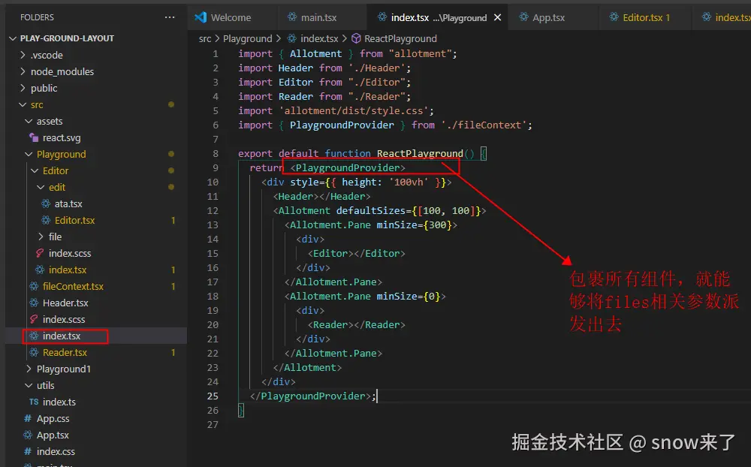Close the index.tsx Playground tab
Screen dimensions: 751x467
click(x=498, y=17)
